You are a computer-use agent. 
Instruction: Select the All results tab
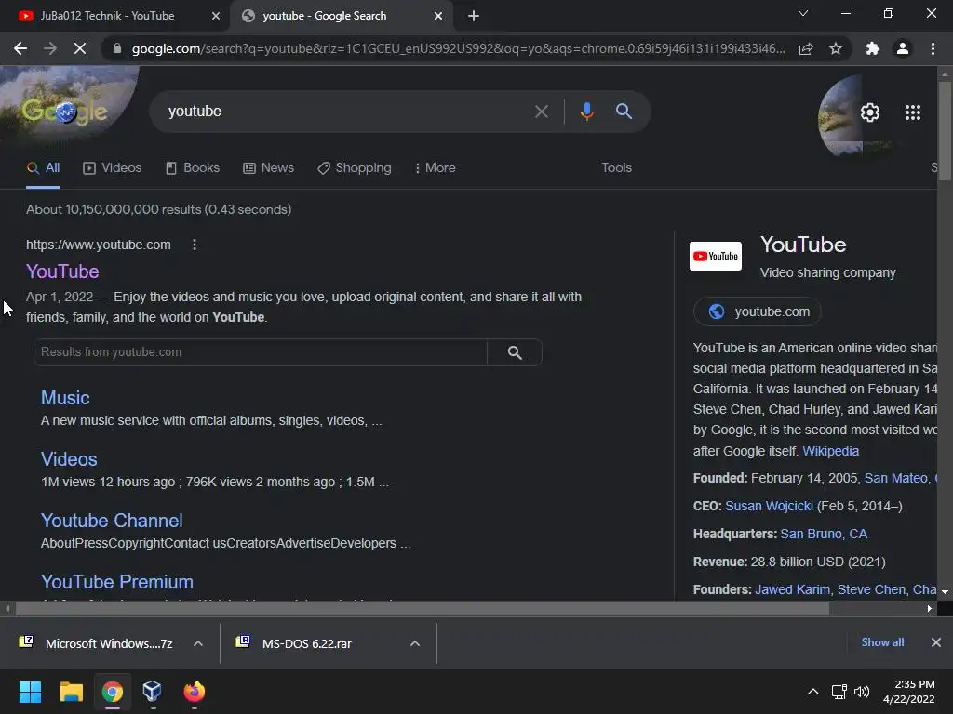point(43,168)
